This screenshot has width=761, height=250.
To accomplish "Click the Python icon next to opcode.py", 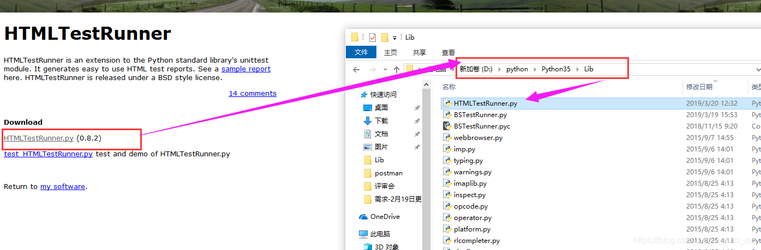I will [x=447, y=206].
